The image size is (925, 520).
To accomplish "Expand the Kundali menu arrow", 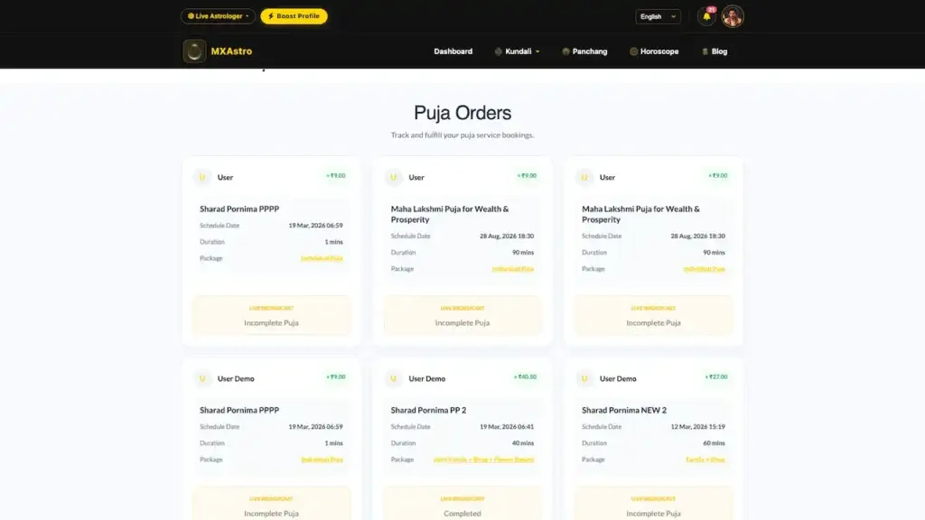I will point(537,51).
